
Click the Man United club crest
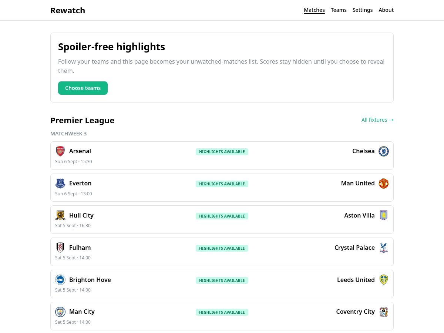tap(384, 183)
